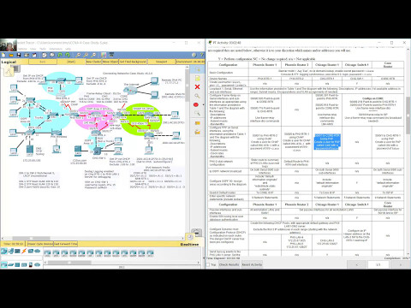Open the Help menu
The image size is (411, 308).
pos(68,49)
